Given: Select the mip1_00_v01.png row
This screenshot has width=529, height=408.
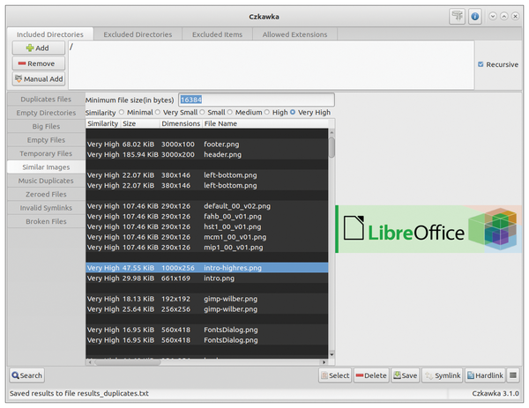Looking at the screenshot, I should click(x=207, y=247).
